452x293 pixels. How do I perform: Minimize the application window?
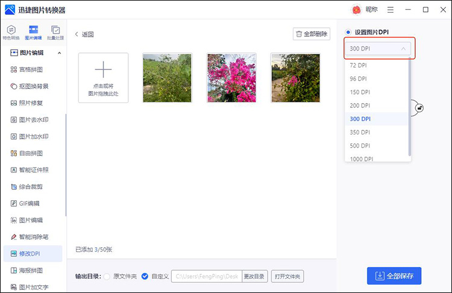tap(408, 10)
